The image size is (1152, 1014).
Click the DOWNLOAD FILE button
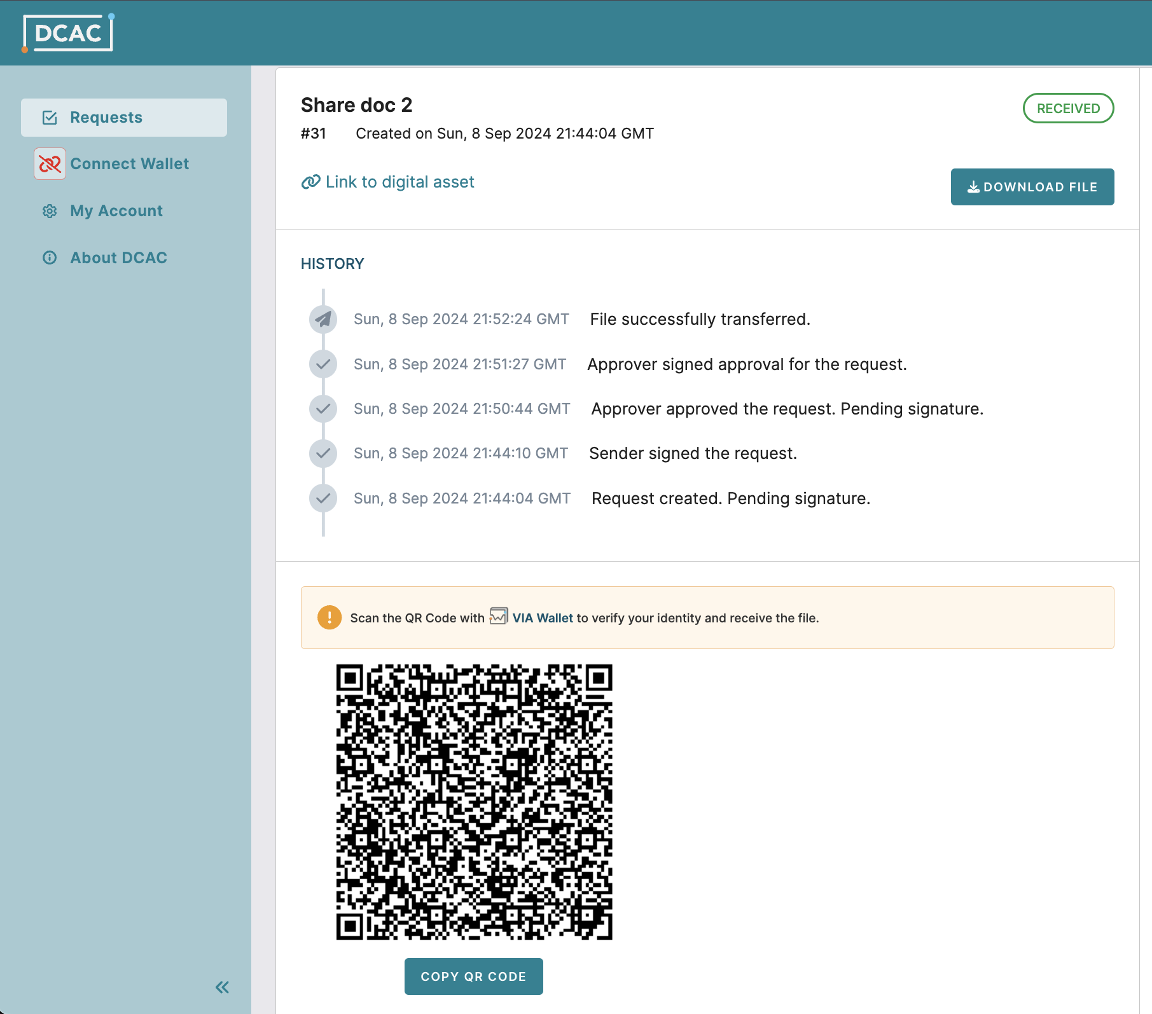point(1032,187)
